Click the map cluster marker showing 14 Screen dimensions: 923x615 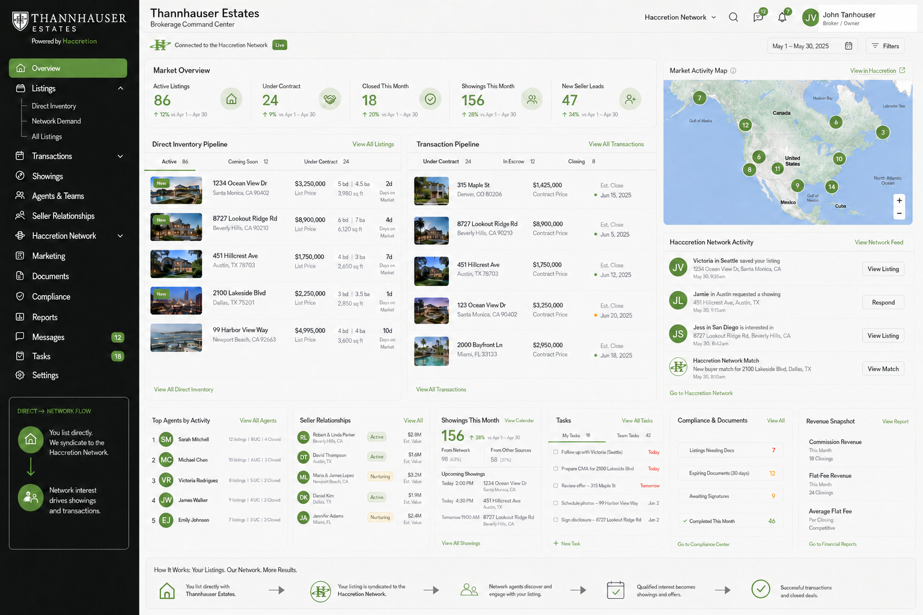click(x=832, y=187)
